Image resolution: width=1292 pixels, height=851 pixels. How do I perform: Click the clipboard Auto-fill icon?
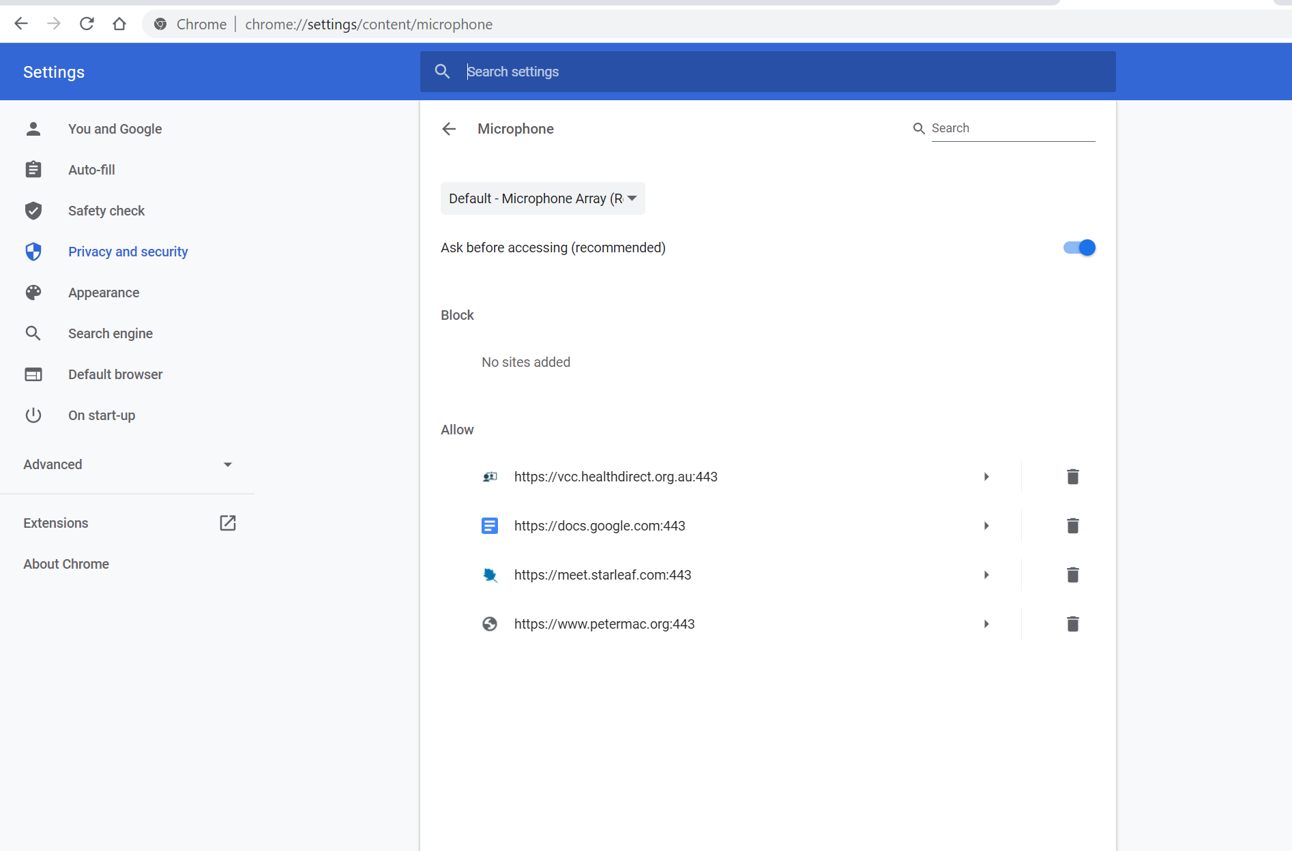pos(33,170)
